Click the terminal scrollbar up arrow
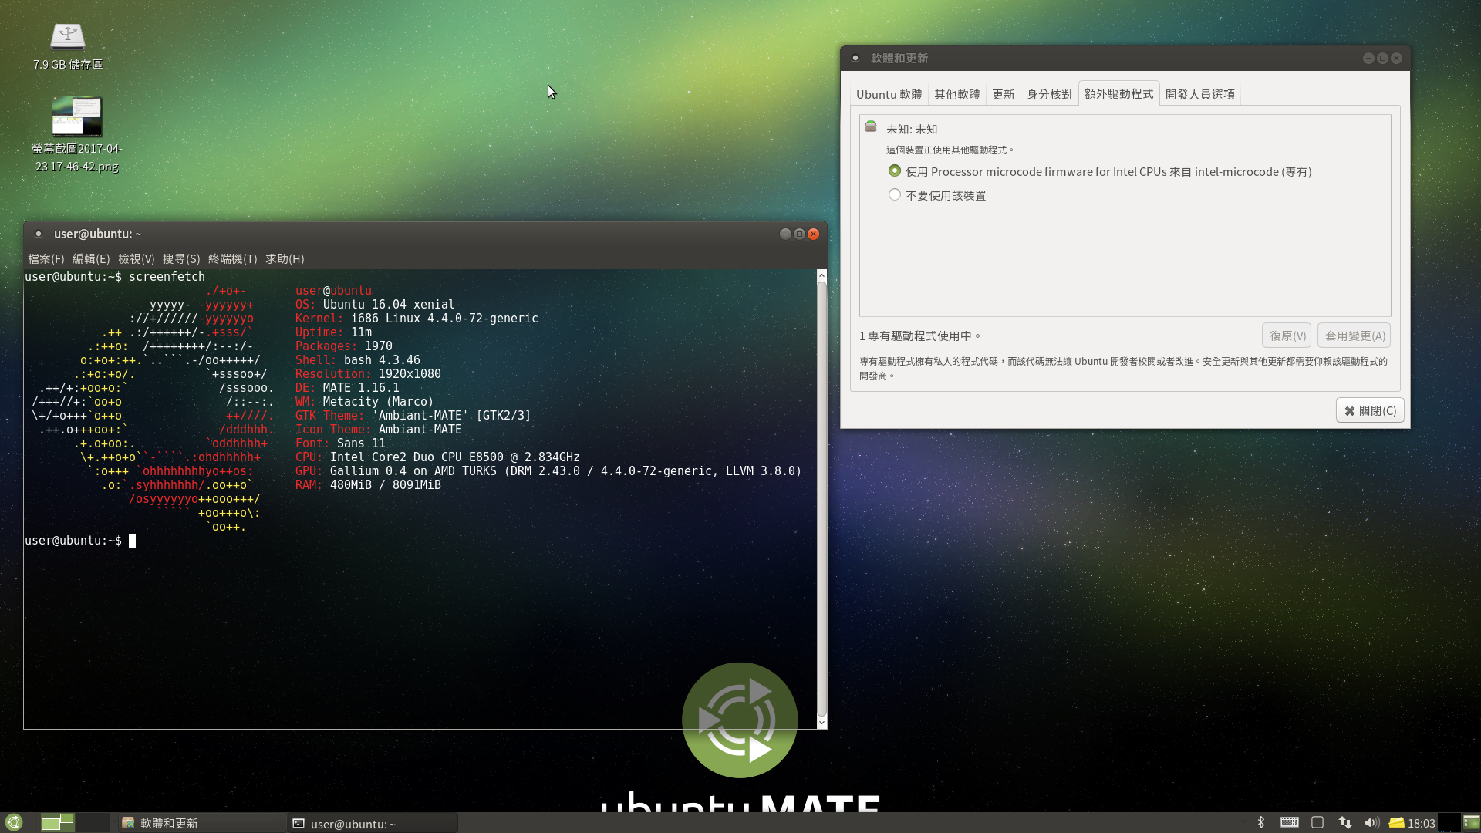 pyautogui.click(x=821, y=275)
